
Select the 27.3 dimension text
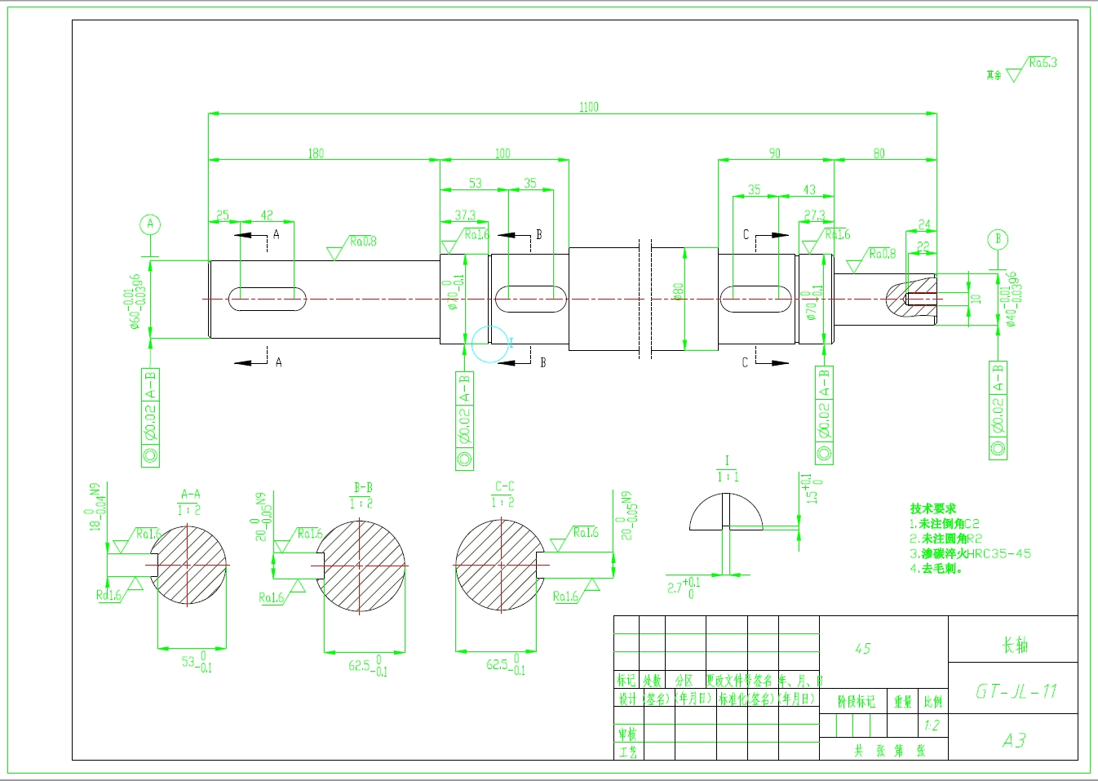click(x=814, y=215)
